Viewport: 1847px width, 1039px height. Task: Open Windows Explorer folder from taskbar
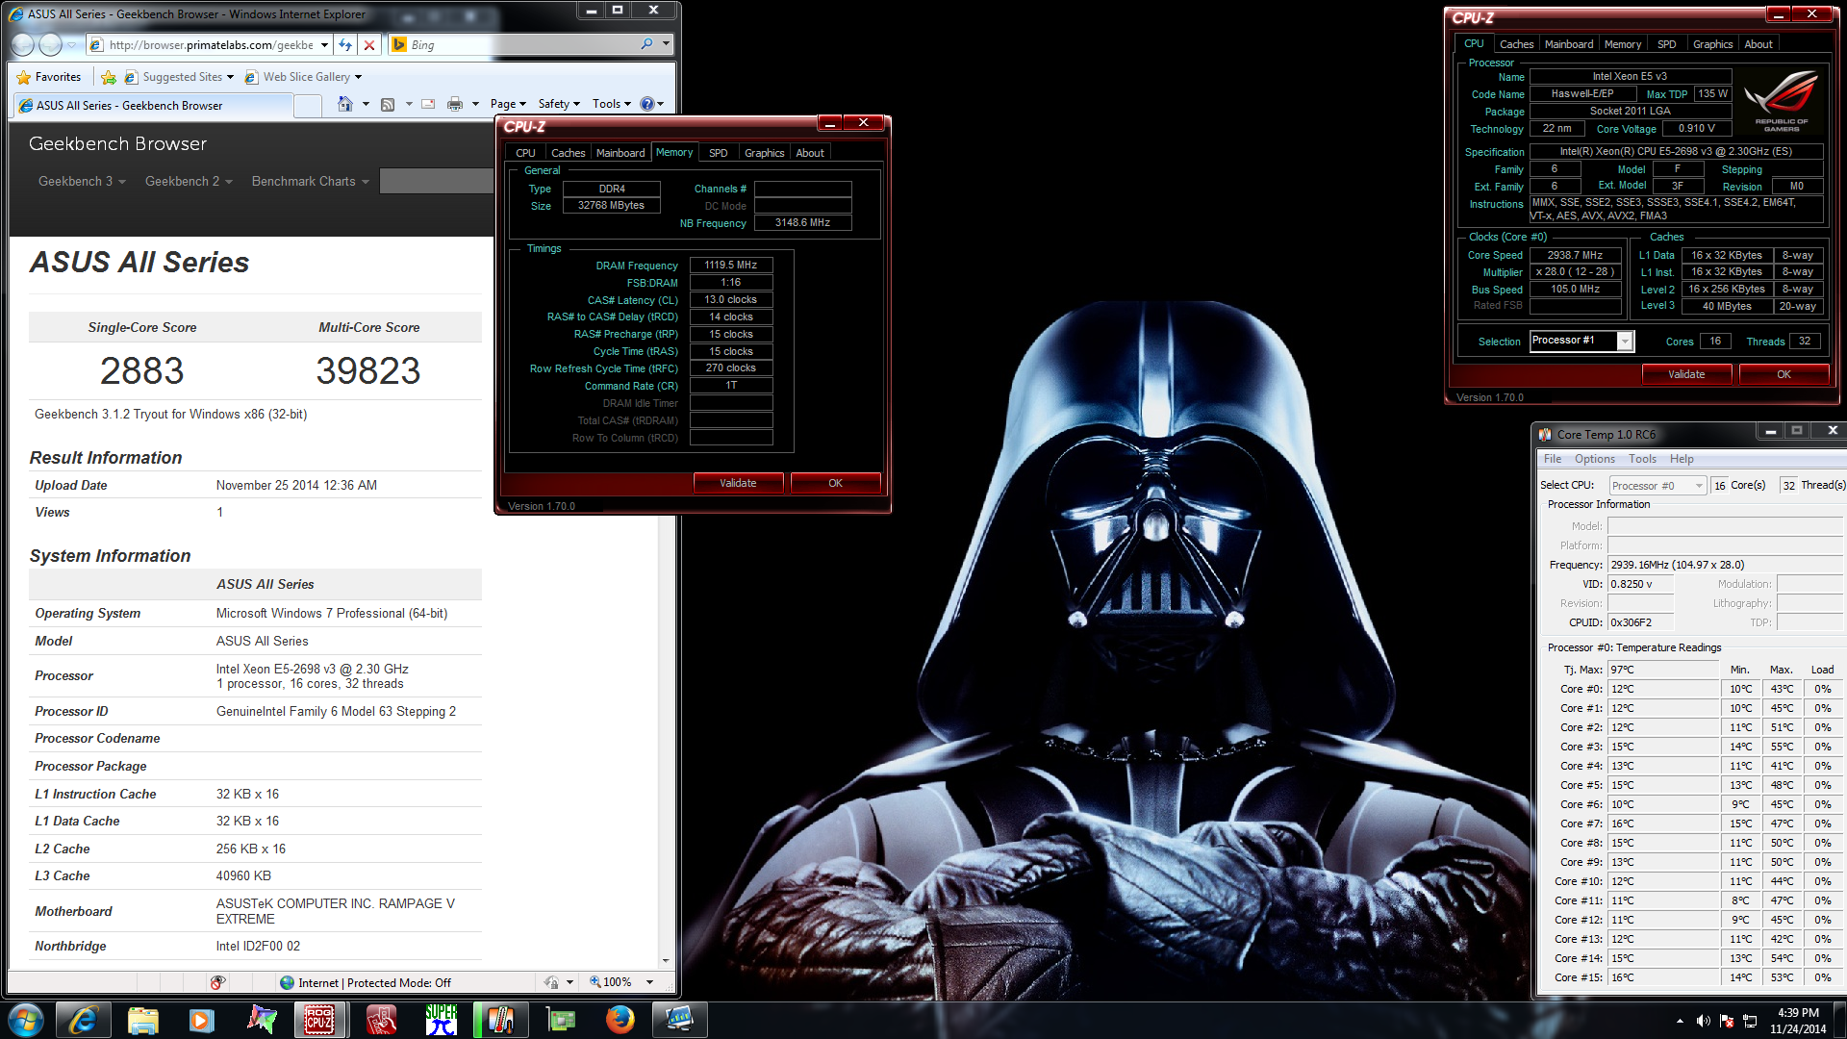tap(142, 1020)
